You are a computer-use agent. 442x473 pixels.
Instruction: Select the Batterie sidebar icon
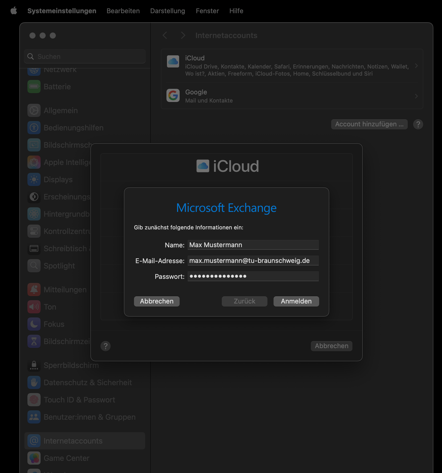tap(34, 87)
